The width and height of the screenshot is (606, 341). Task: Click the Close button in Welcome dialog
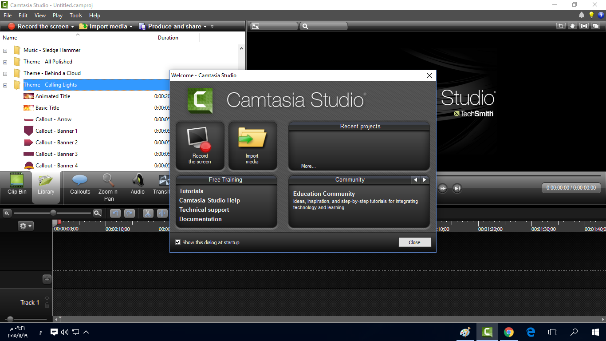point(415,242)
